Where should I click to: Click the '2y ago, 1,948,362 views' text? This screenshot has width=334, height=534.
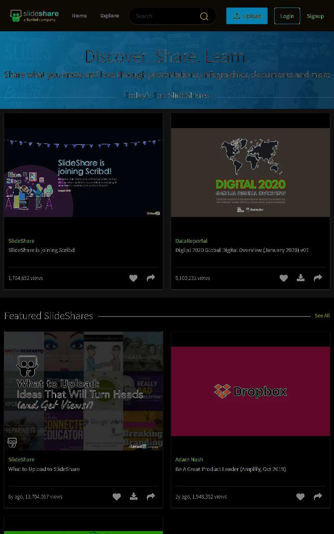tap(201, 496)
